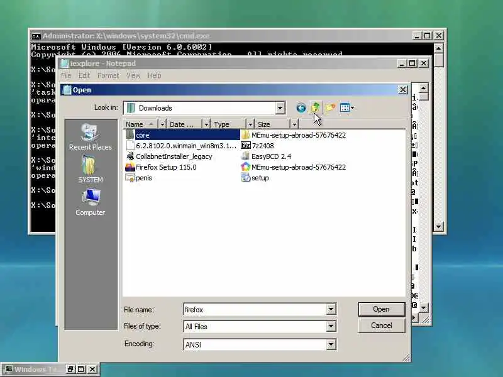Close the minimized Windows window at bottom
Screen dimensions: 503x377
click(92, 369)
